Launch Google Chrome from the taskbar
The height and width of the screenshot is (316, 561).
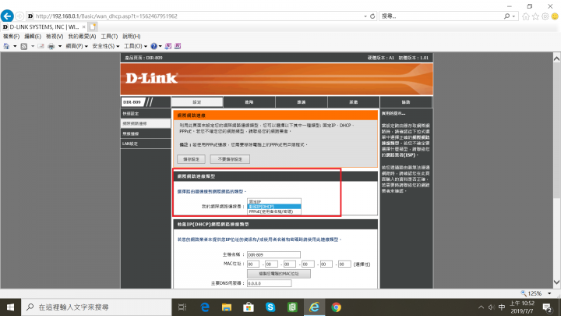(336, 307)
